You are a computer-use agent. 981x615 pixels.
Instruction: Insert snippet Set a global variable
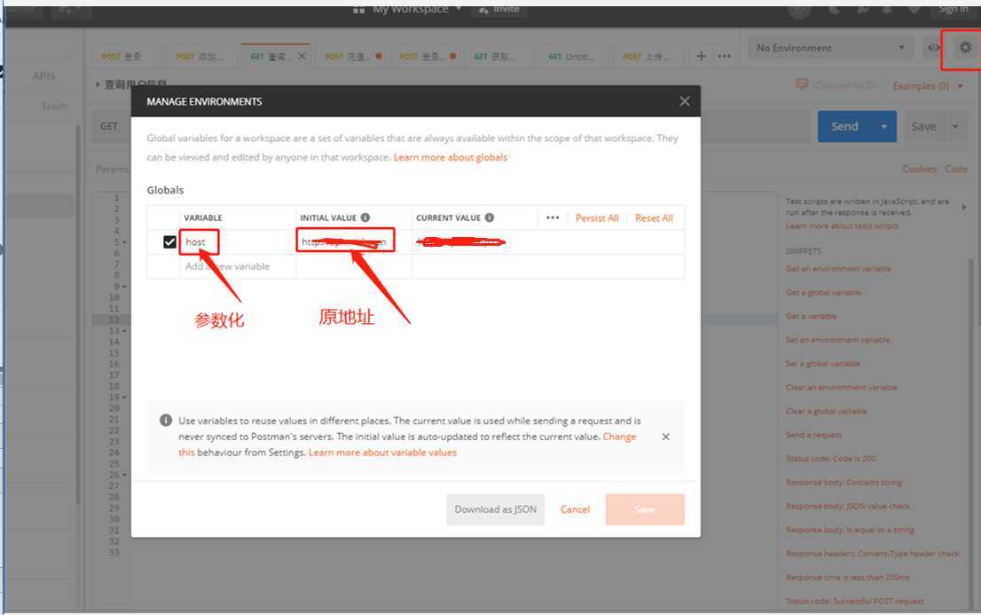click(x=823, y=364)
